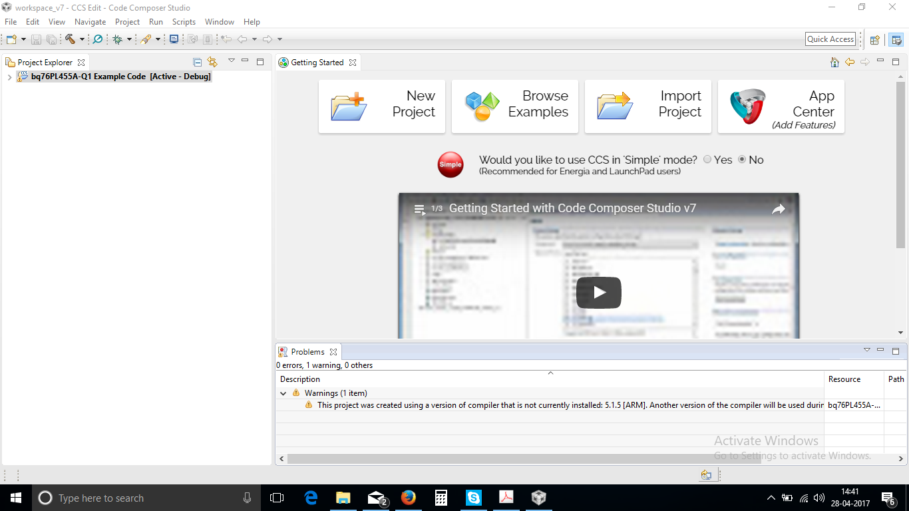Image resolution: width=909 pixels, height=511 pixels.
Task: Close the Getting Started tab
Action: (x=353, y=63)
